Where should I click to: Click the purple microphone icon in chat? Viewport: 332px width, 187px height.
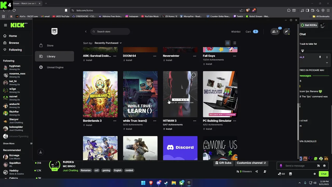tap(281, 166)
